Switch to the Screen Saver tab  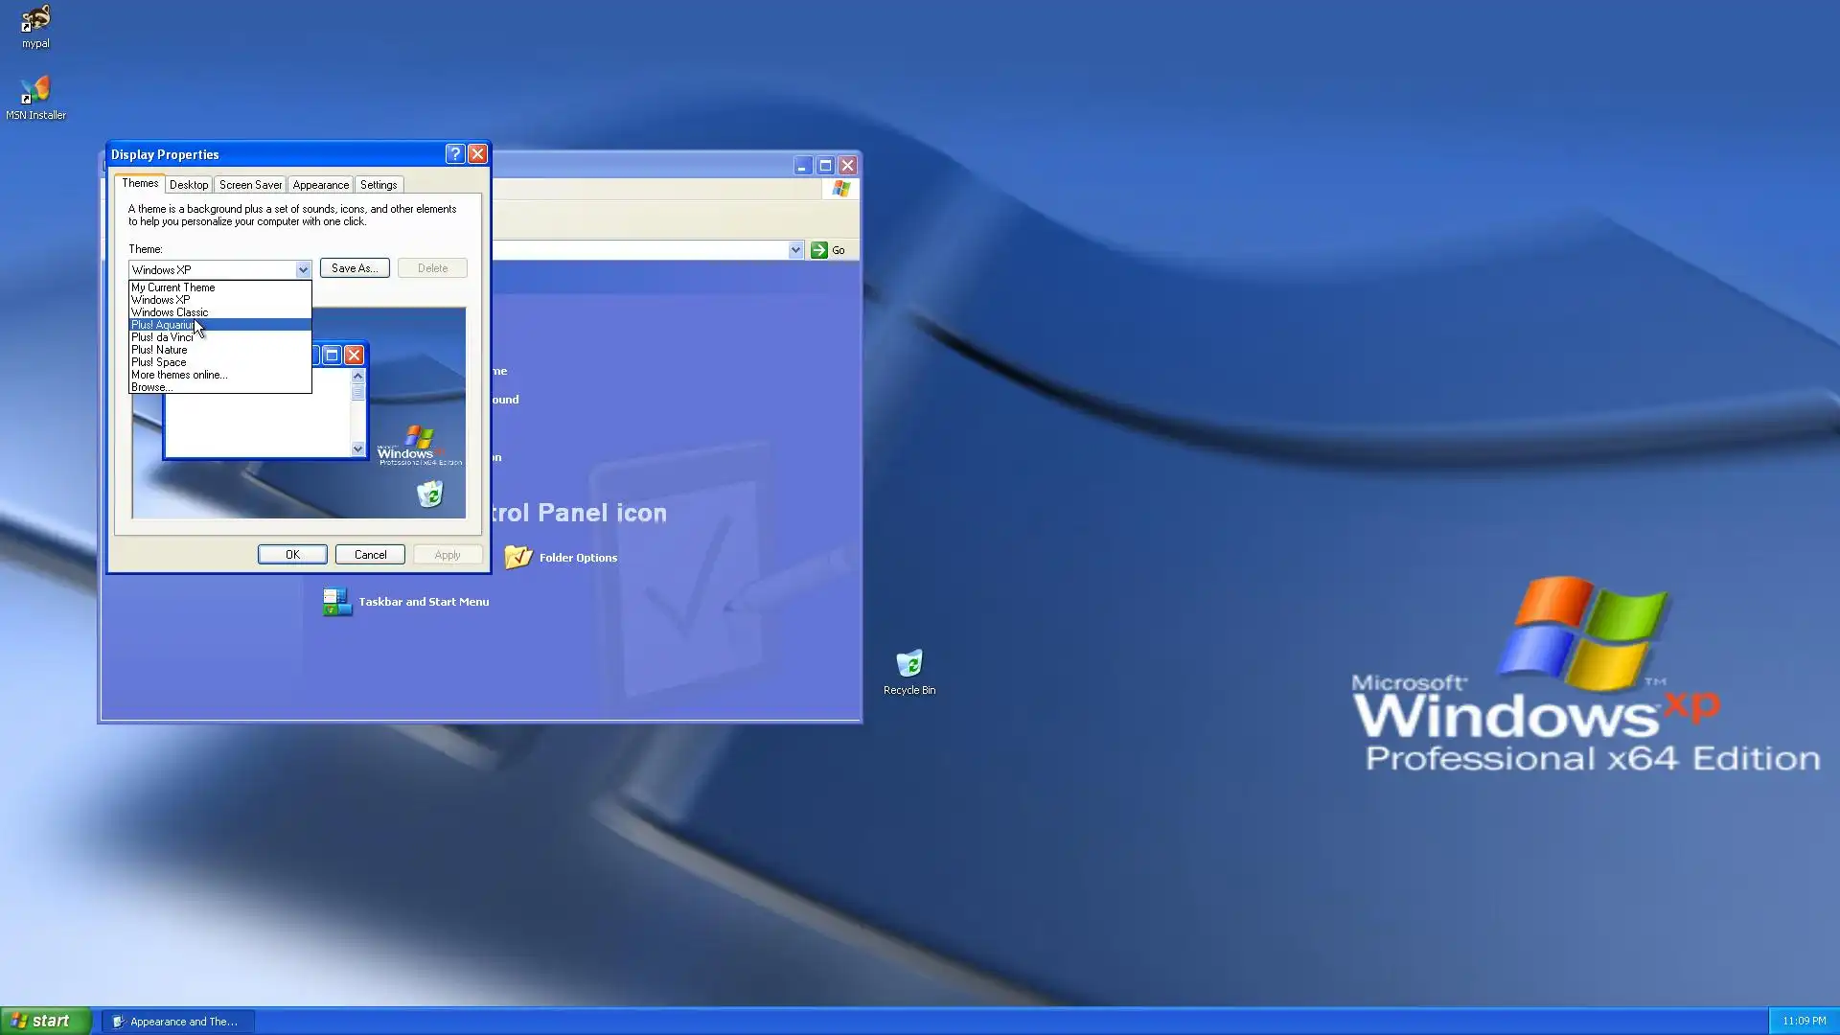click(x=250, y=185)
